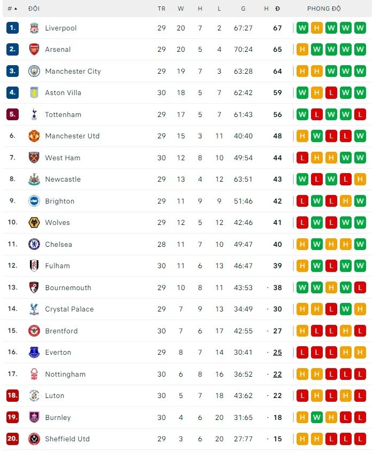Click Everton's underlined 25 points value
Screen dimensions: 373x452
[277, 352]
